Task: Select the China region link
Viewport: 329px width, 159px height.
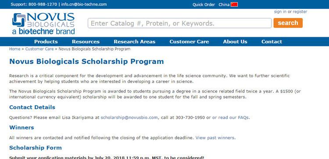Action: point(224,5)
